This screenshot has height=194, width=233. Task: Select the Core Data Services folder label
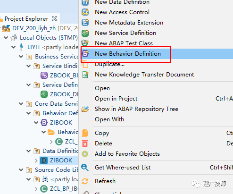click(57, 104)
